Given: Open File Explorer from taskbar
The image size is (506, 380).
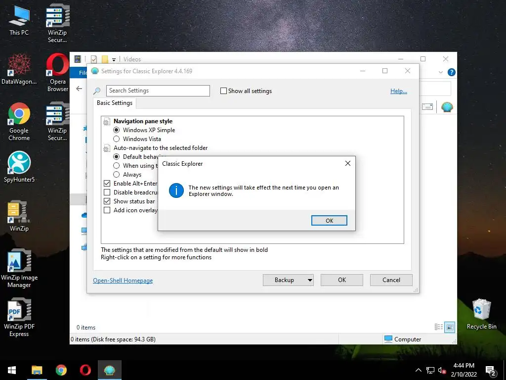Looking at the screenshot, I should (37, 370).
